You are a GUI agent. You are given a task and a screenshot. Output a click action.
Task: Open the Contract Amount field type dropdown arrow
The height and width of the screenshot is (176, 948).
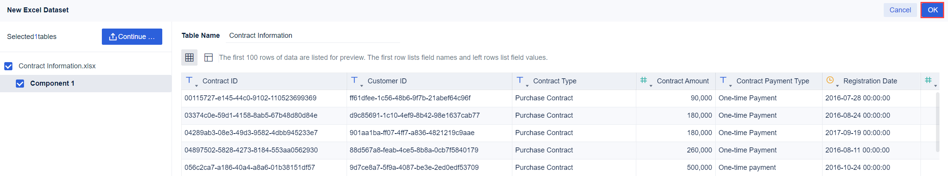tap(651, 85)
